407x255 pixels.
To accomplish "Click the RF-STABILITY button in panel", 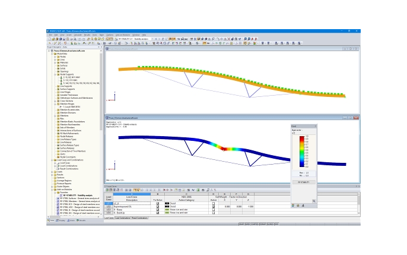I will click(304, 182).
